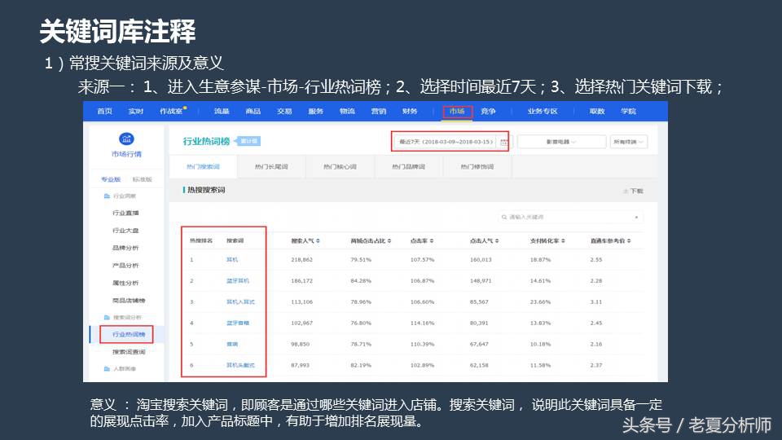Viewport: 782px width, 440px height.
Task: Click the 音响 keyword link in row 5
Action: 232,344
